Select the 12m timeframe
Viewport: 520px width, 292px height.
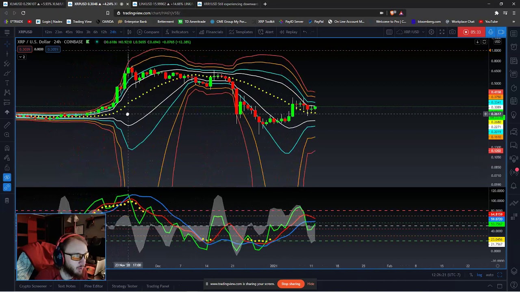pyautogui.click(x=48, y=32)
